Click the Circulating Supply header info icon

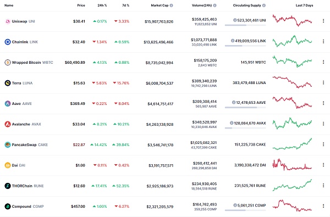[x=264, y=5]
